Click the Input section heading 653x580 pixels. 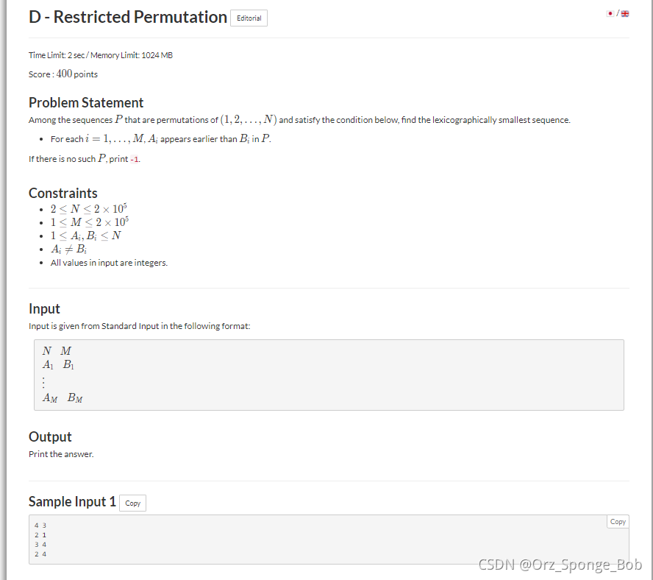pyautogui.click(x=45, y=308)
